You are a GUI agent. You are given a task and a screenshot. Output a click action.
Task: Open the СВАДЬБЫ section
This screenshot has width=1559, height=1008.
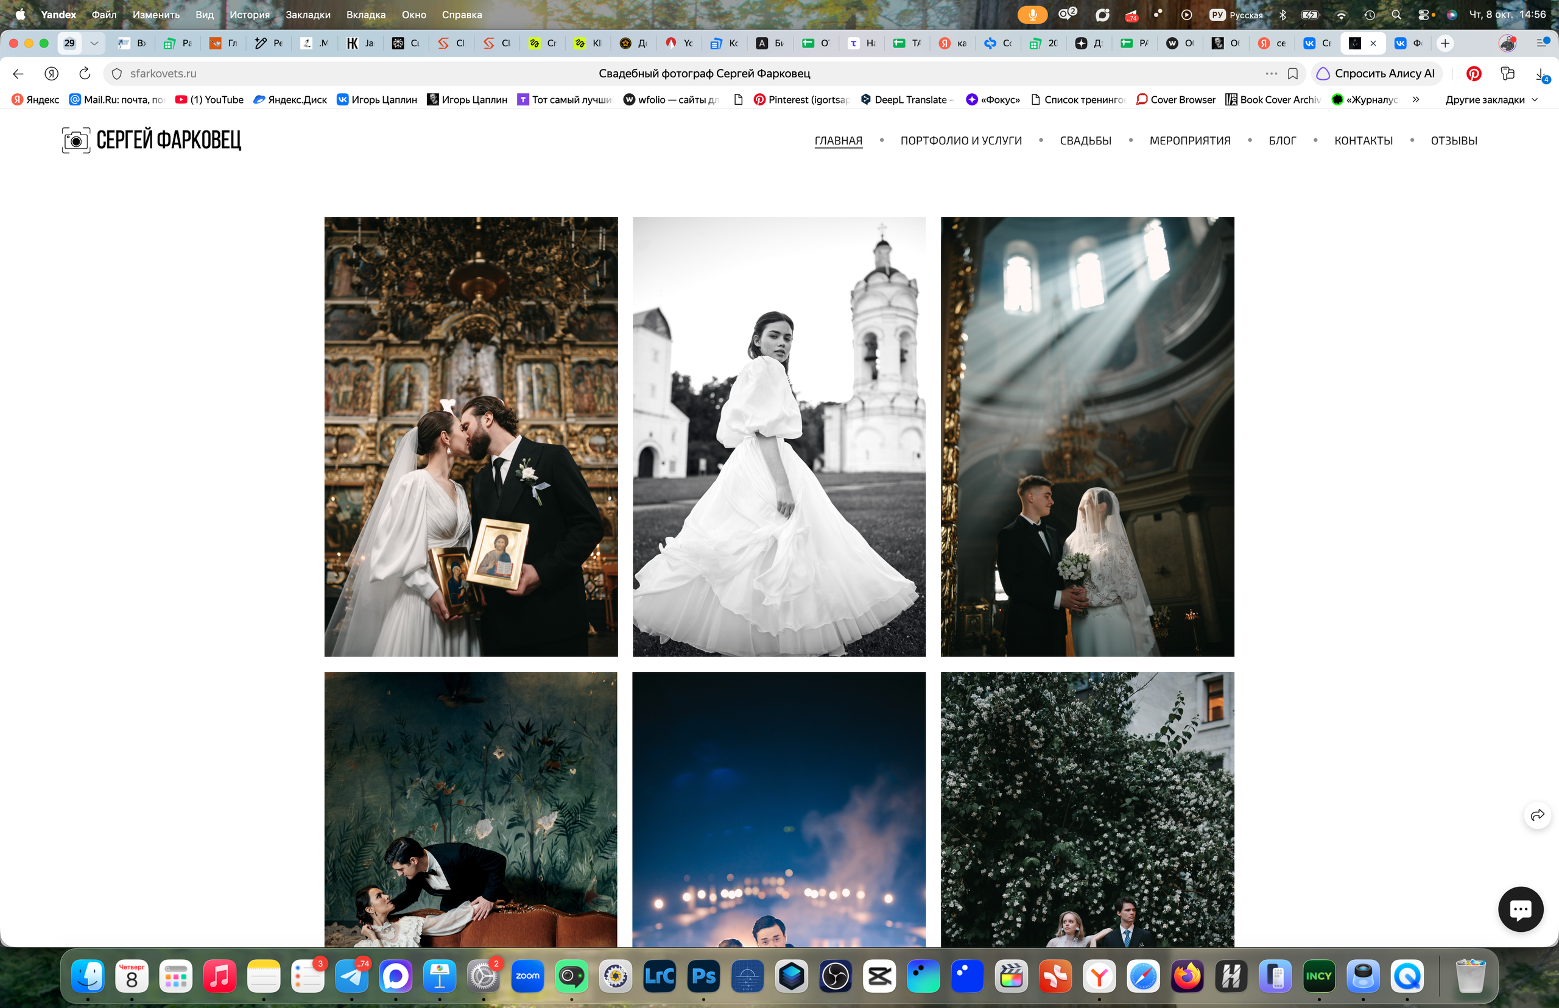click(x=1085, y=141)
